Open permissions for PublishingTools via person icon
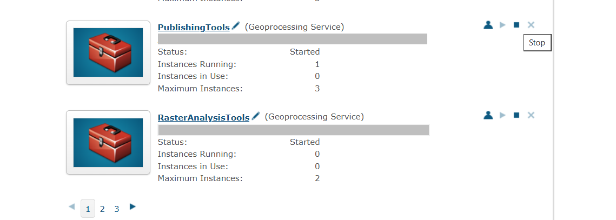616x220 pixels. click(488, 25)
